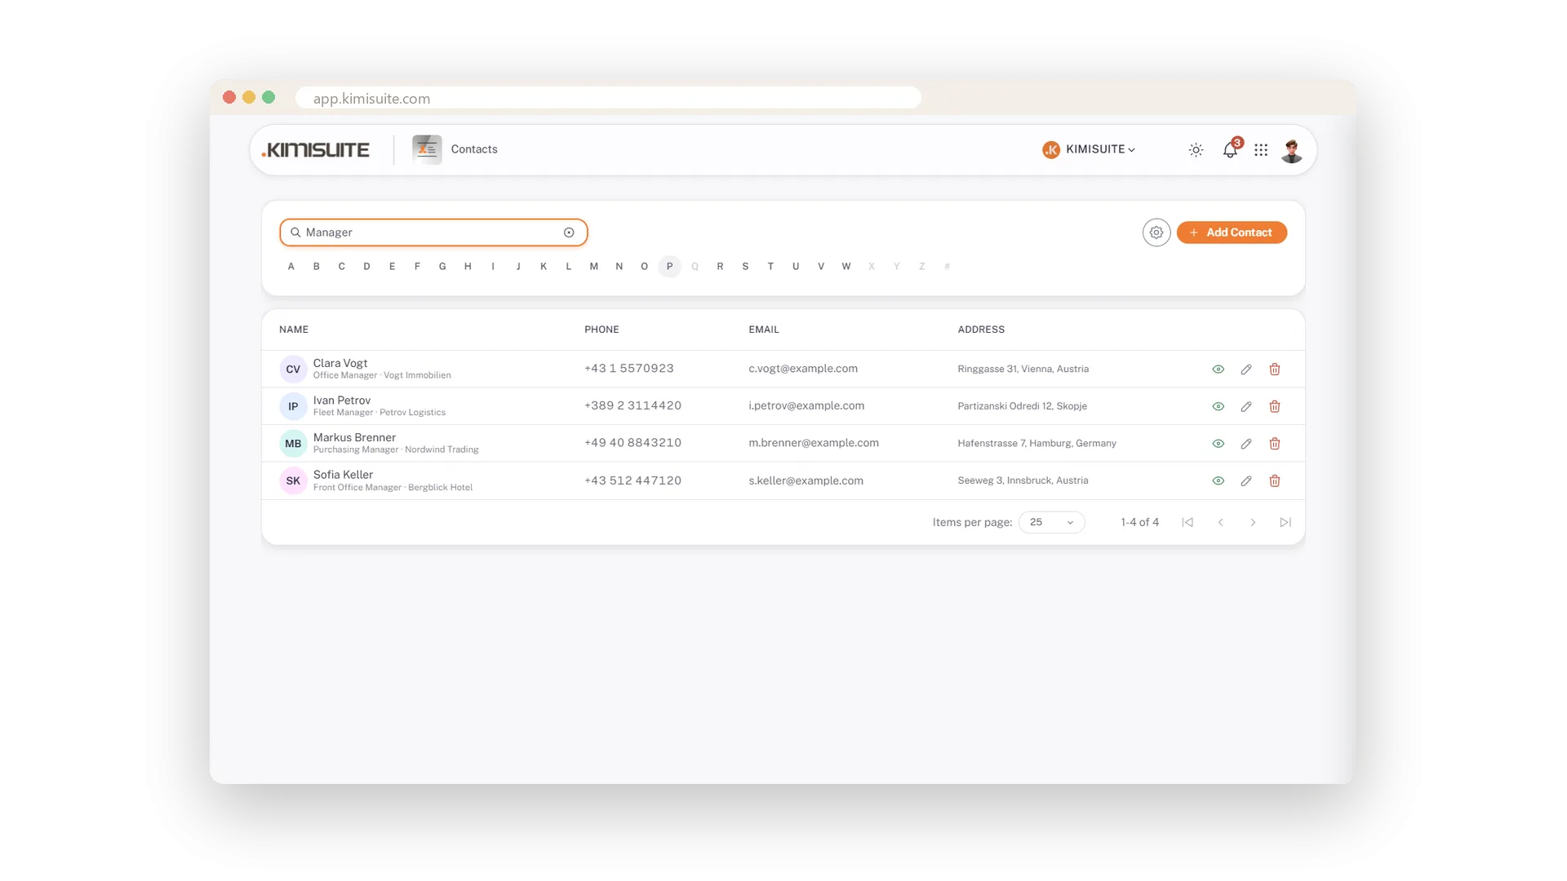Open the Contacts app icon in header
The image size is (1567, 881).
pos(427,149)
